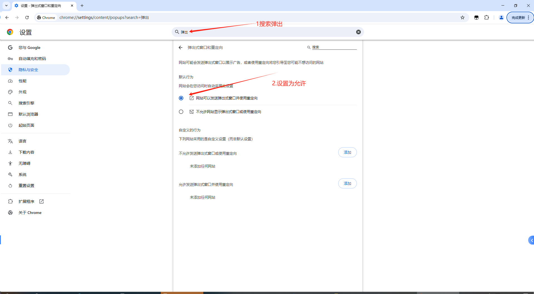Open the 完成更新 menu button
Screen dimensions: 534x294
(x=520, y=18)
